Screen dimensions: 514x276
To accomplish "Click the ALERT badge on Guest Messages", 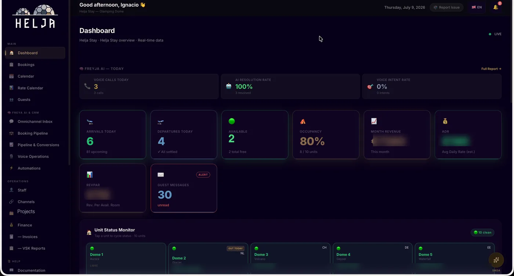I will 203,175.
